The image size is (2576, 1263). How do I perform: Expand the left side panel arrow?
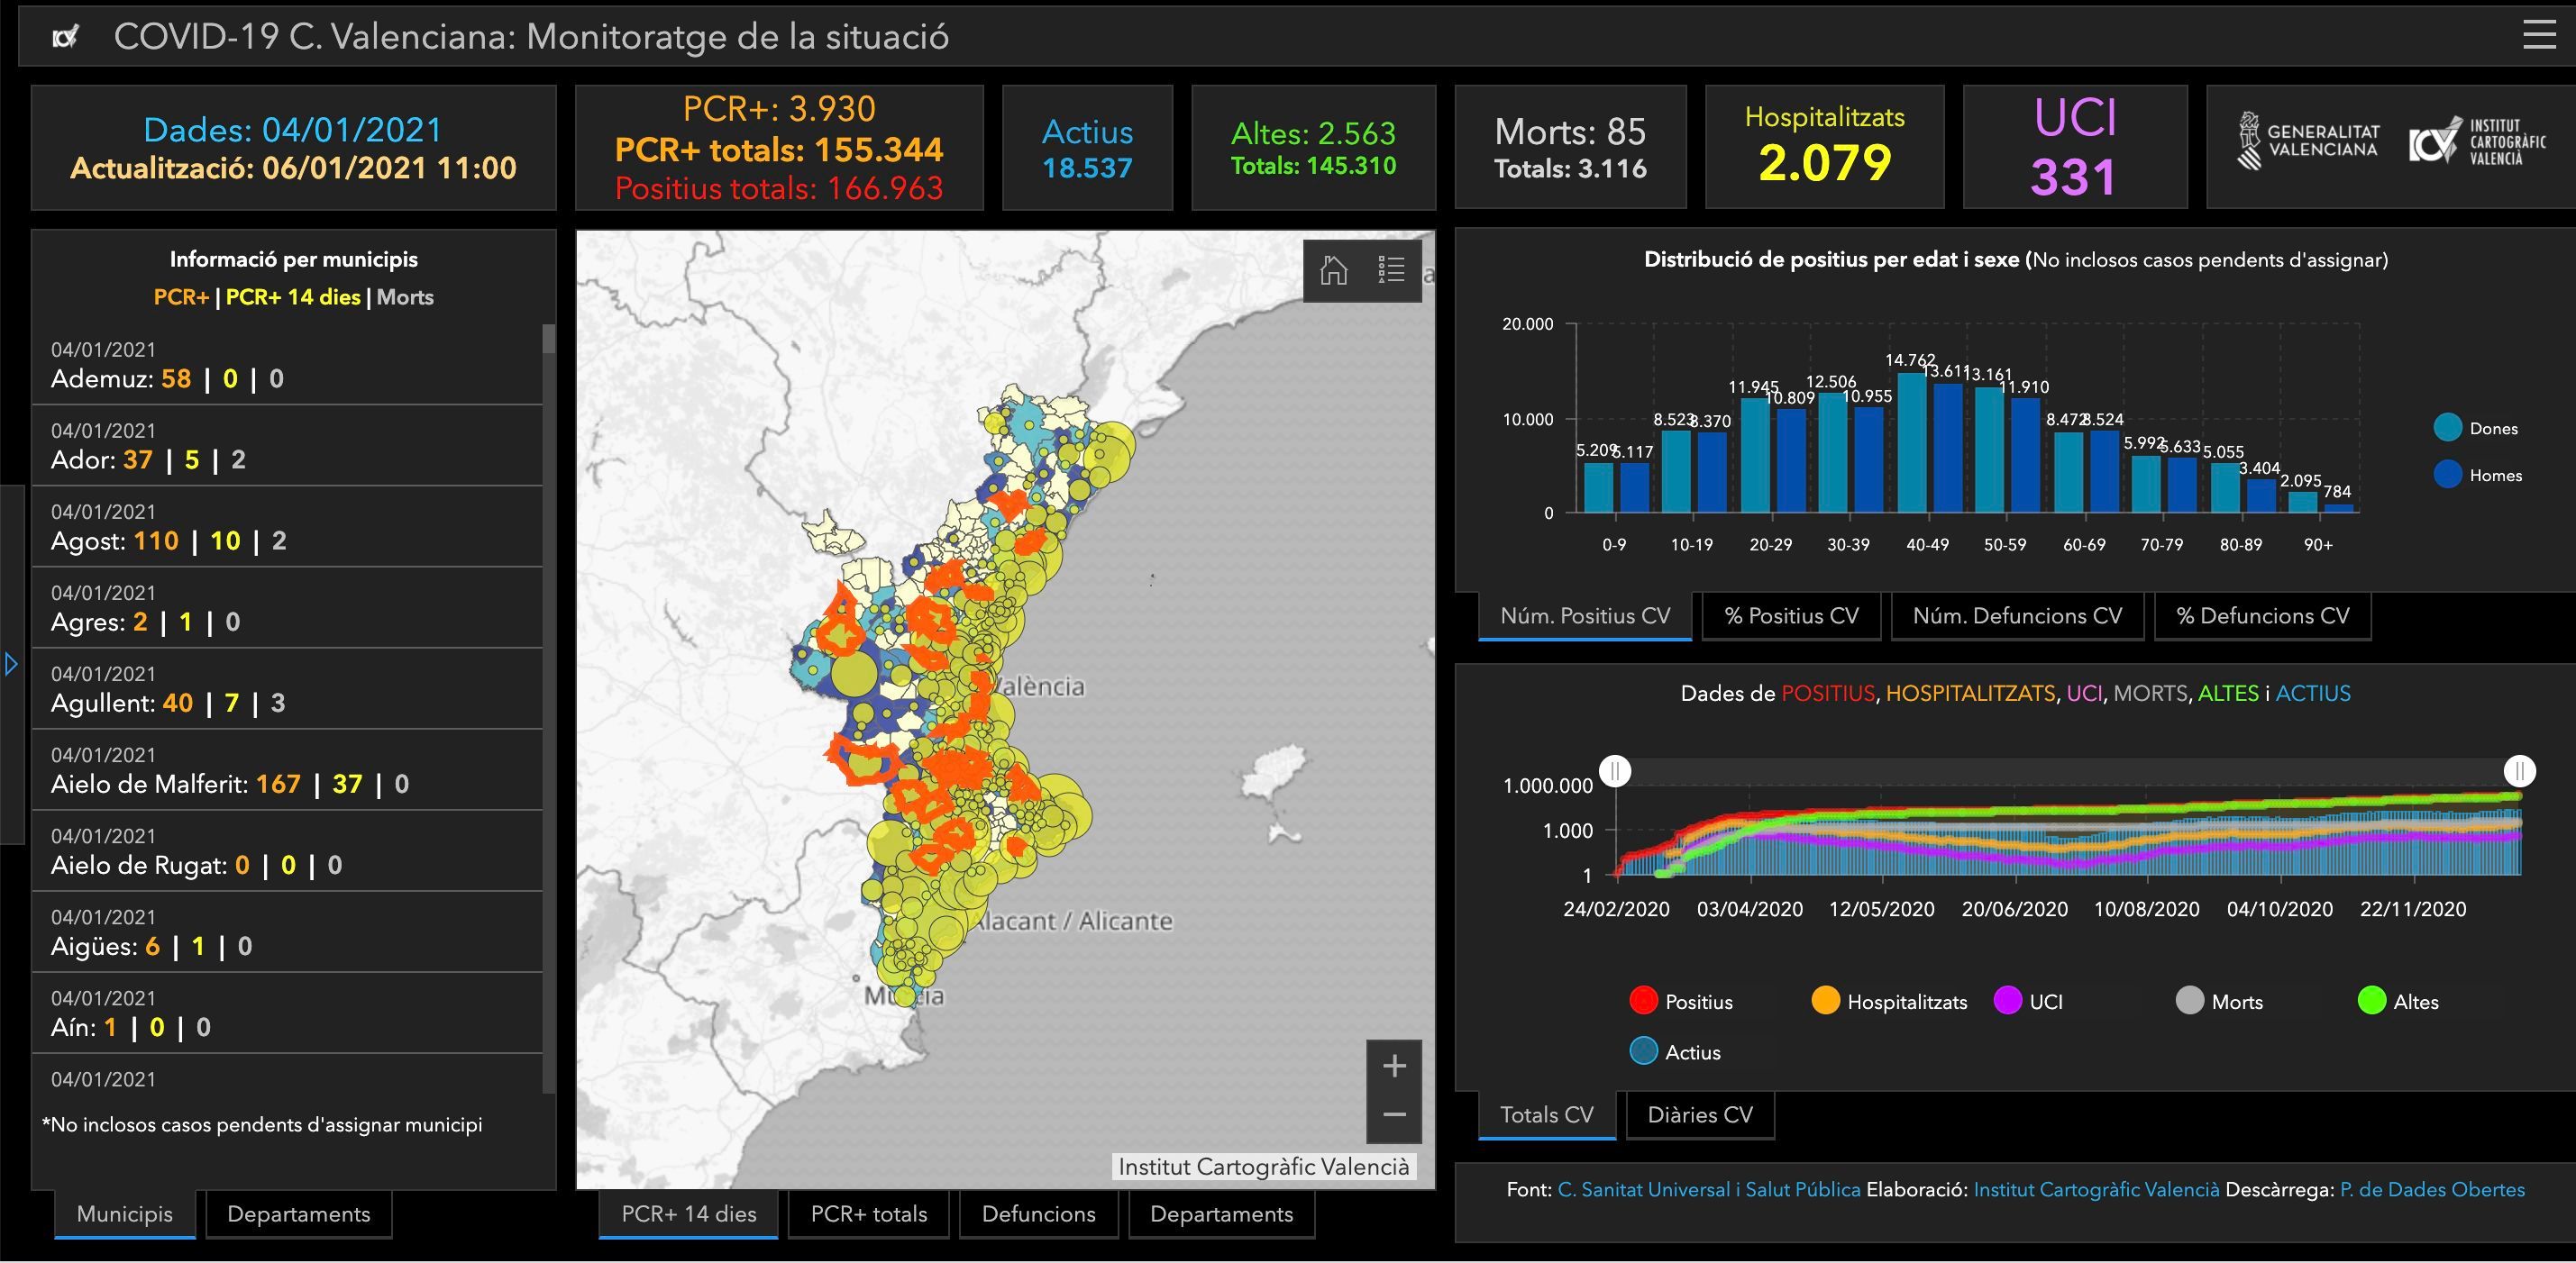coord(11,663)
